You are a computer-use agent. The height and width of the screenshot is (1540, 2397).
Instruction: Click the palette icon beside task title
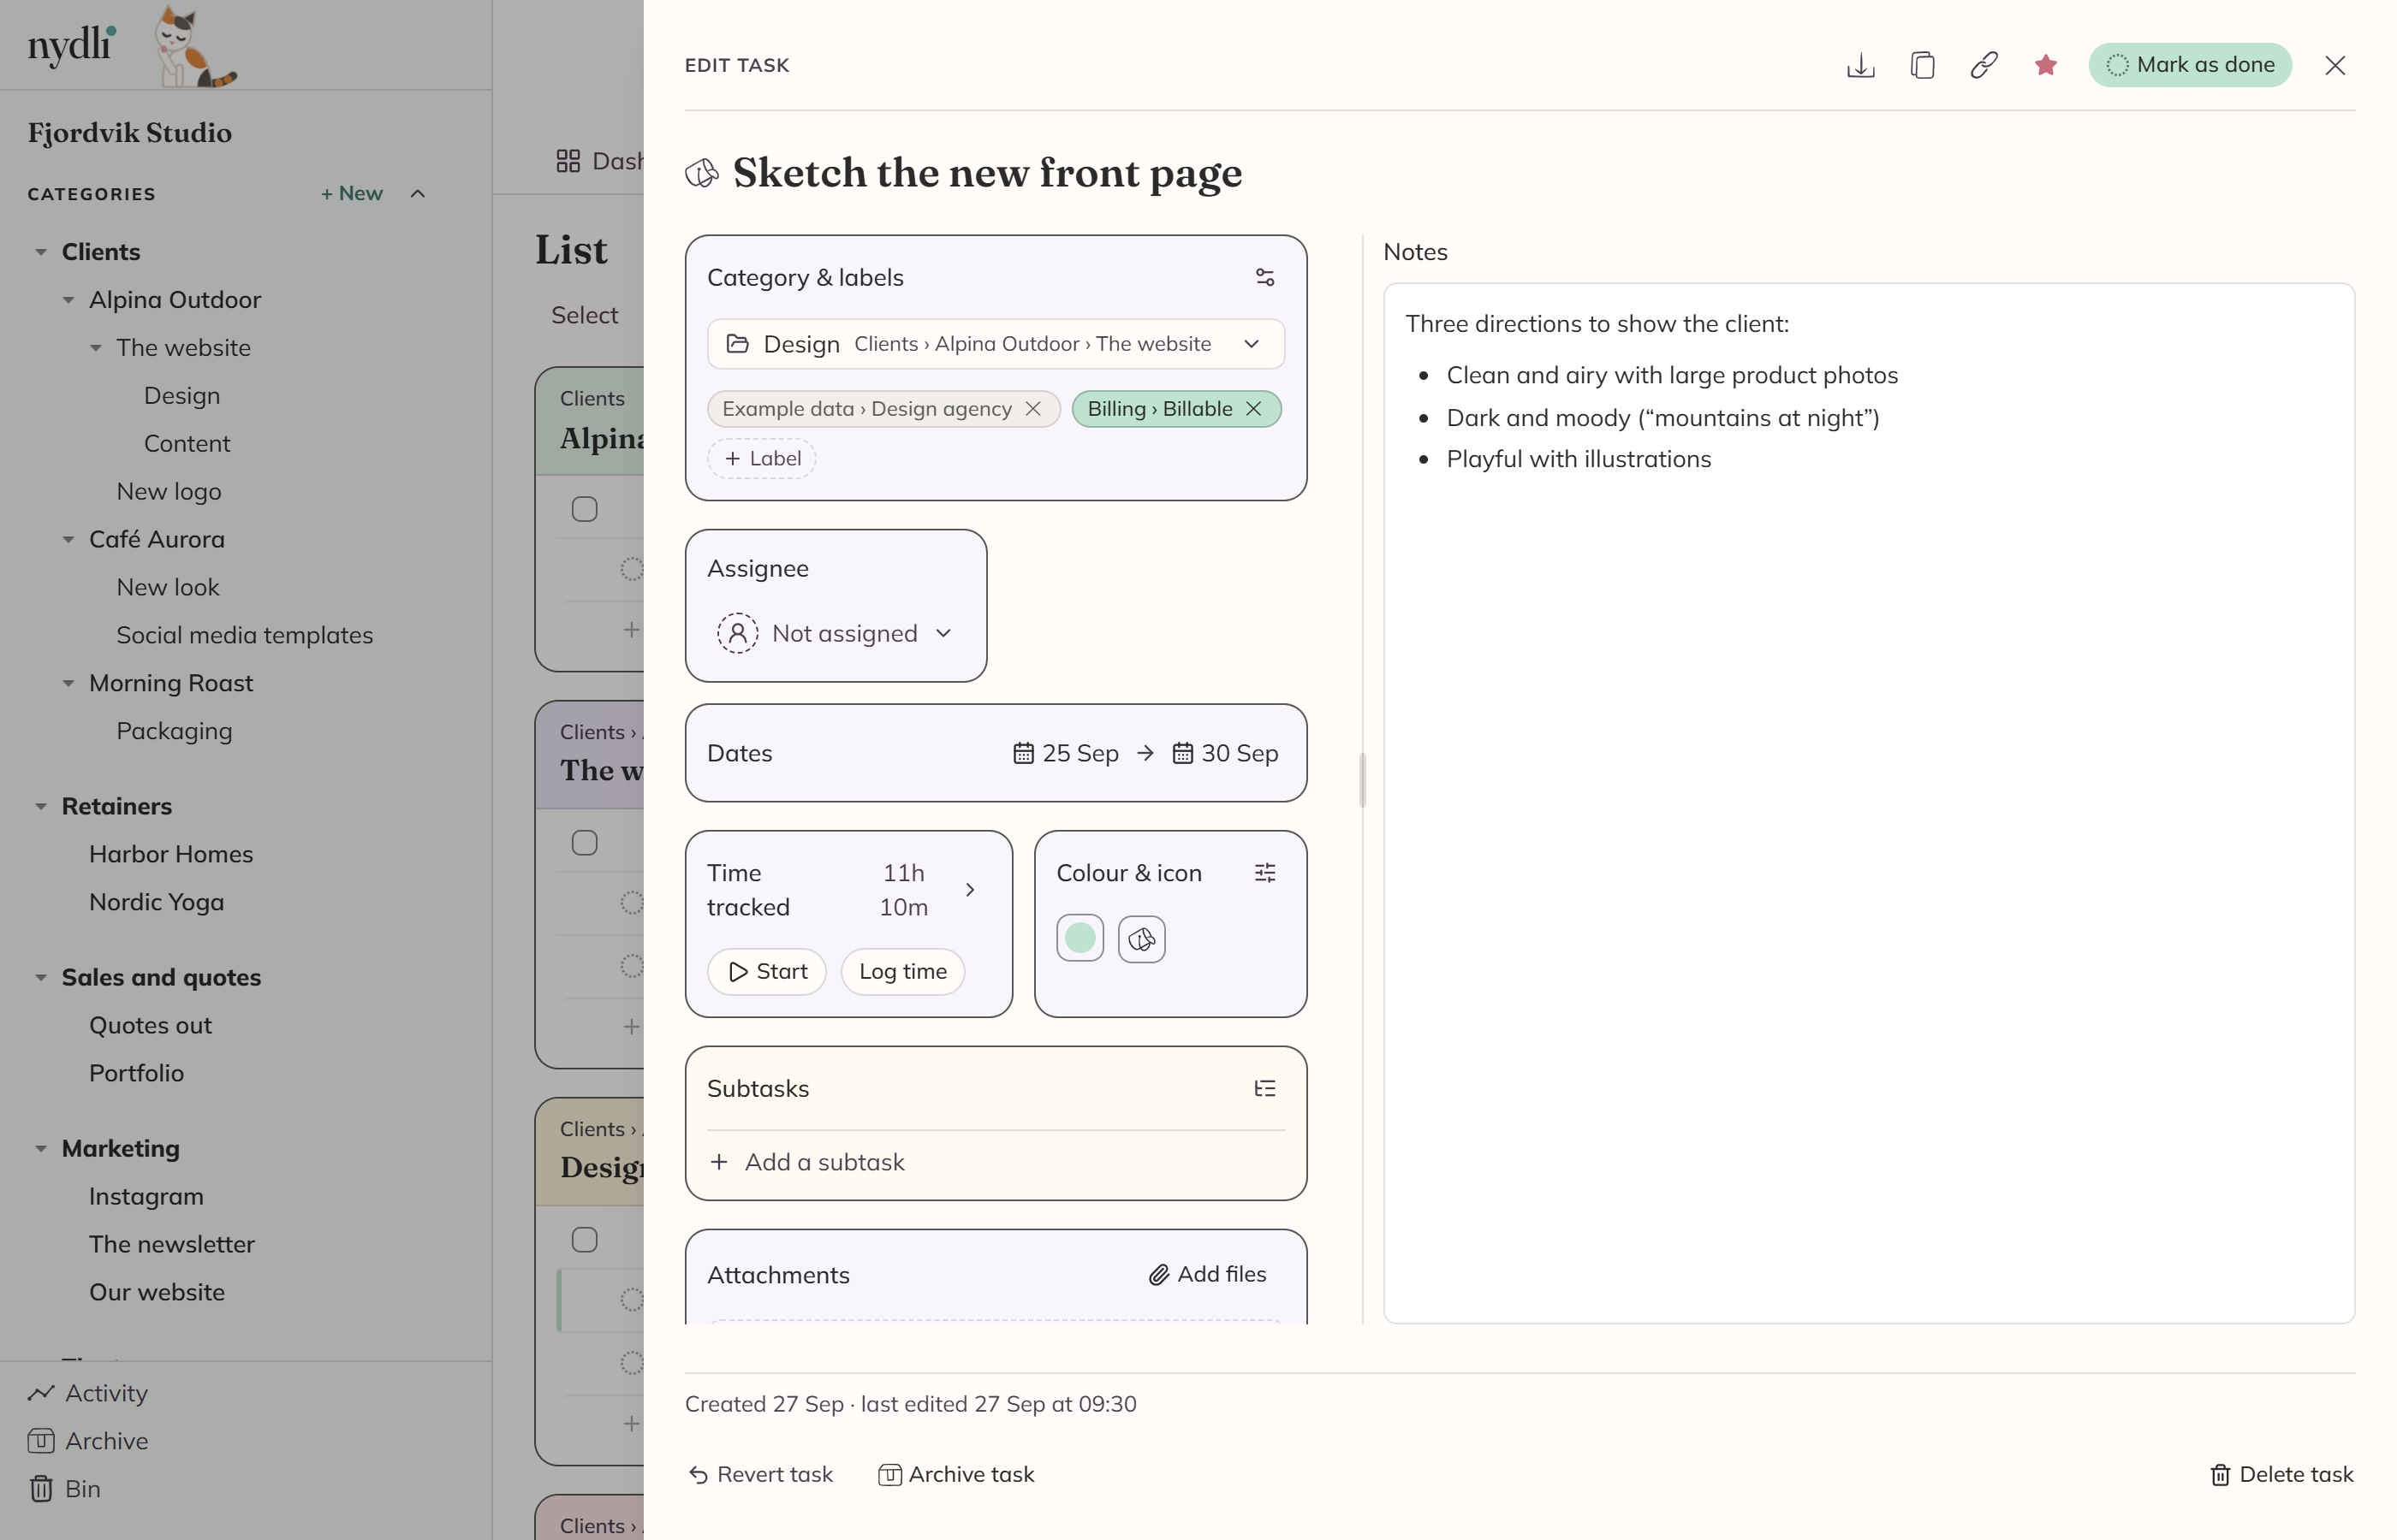point(701,173)
